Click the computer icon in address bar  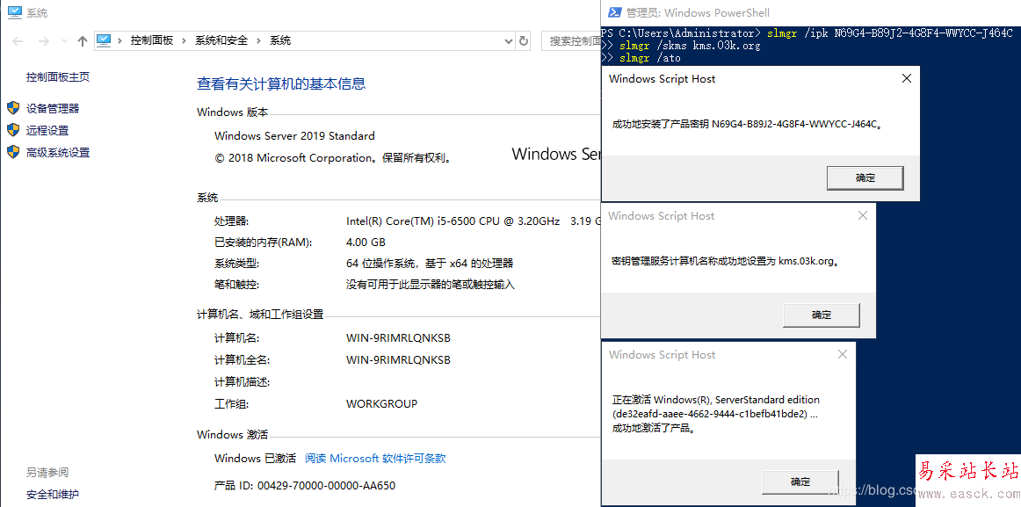[105, 40]
